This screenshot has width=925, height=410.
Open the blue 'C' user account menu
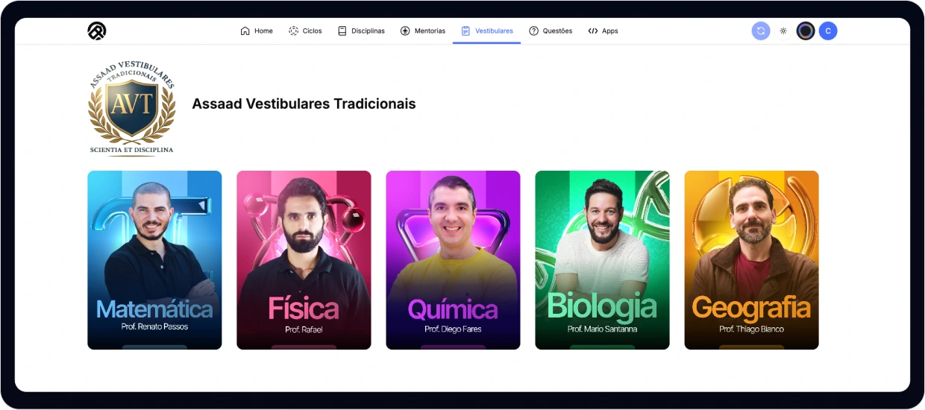point(828,31)
